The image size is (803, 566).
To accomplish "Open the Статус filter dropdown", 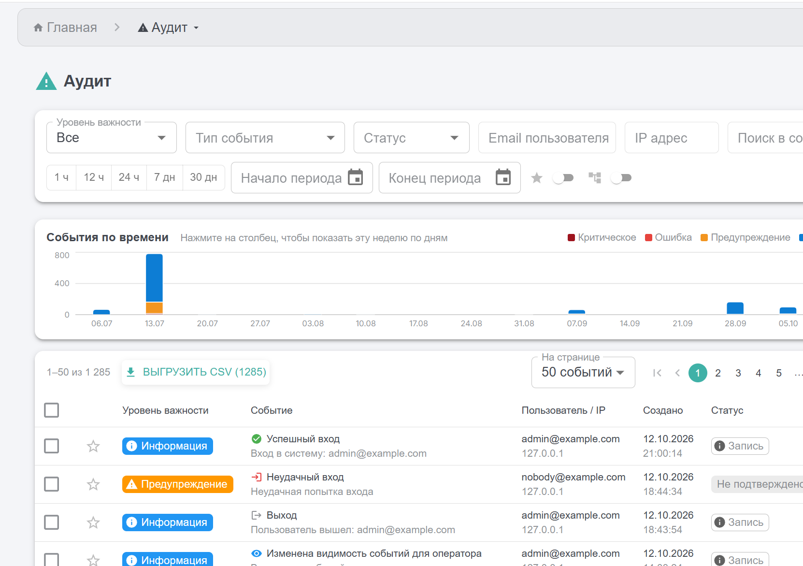I will pos(412,138).
